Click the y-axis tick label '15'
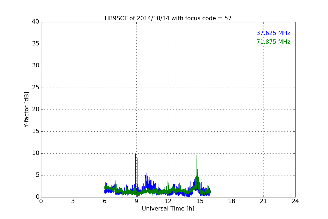 (x=36, y=131)
